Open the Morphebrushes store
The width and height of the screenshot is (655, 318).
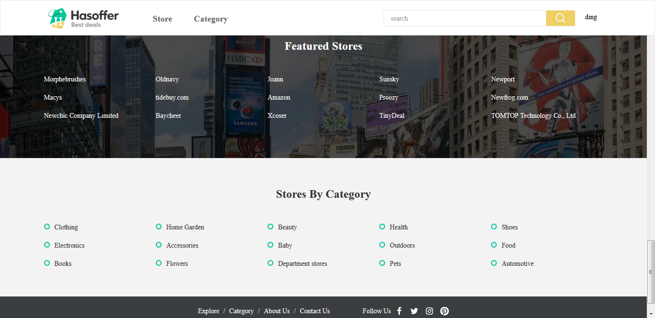[x=65, y=79]
